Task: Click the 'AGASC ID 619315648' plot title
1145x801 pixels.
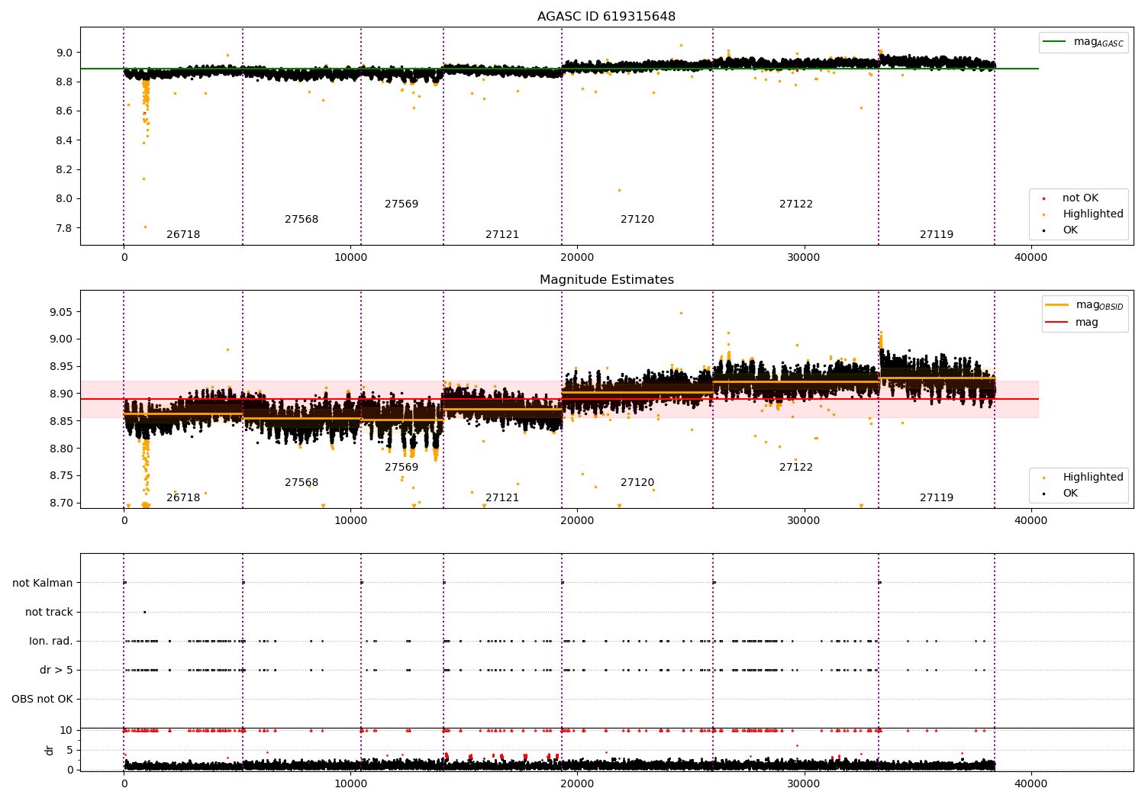Action: point(606,17)
